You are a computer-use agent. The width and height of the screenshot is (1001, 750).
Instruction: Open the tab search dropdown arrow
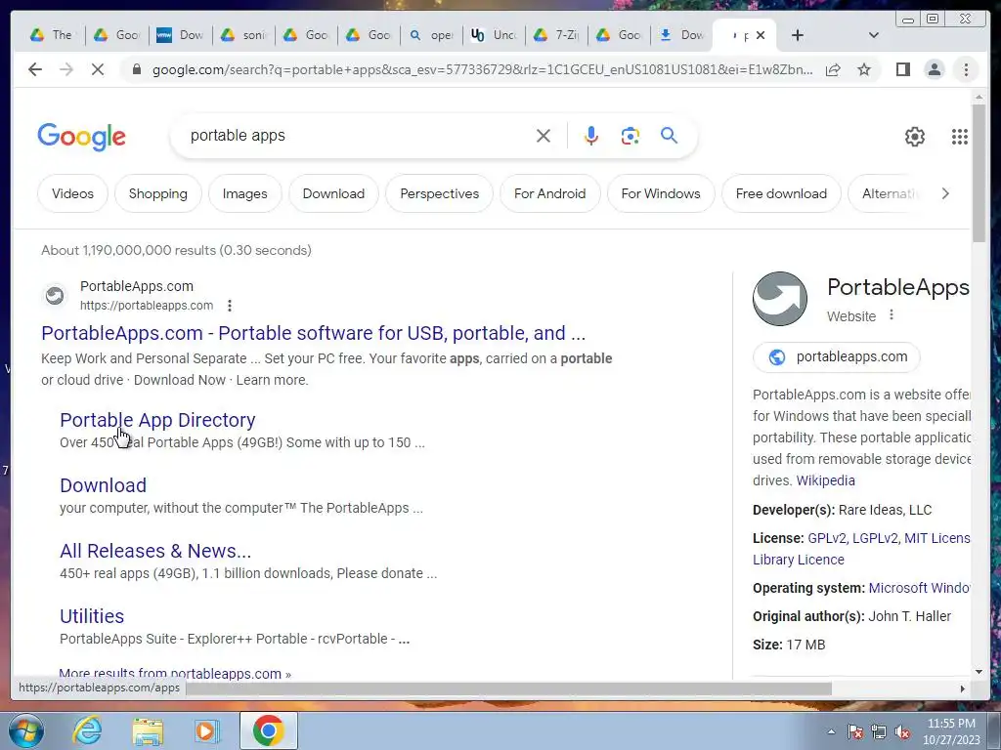pyautogui.click(x=874, y=36)
